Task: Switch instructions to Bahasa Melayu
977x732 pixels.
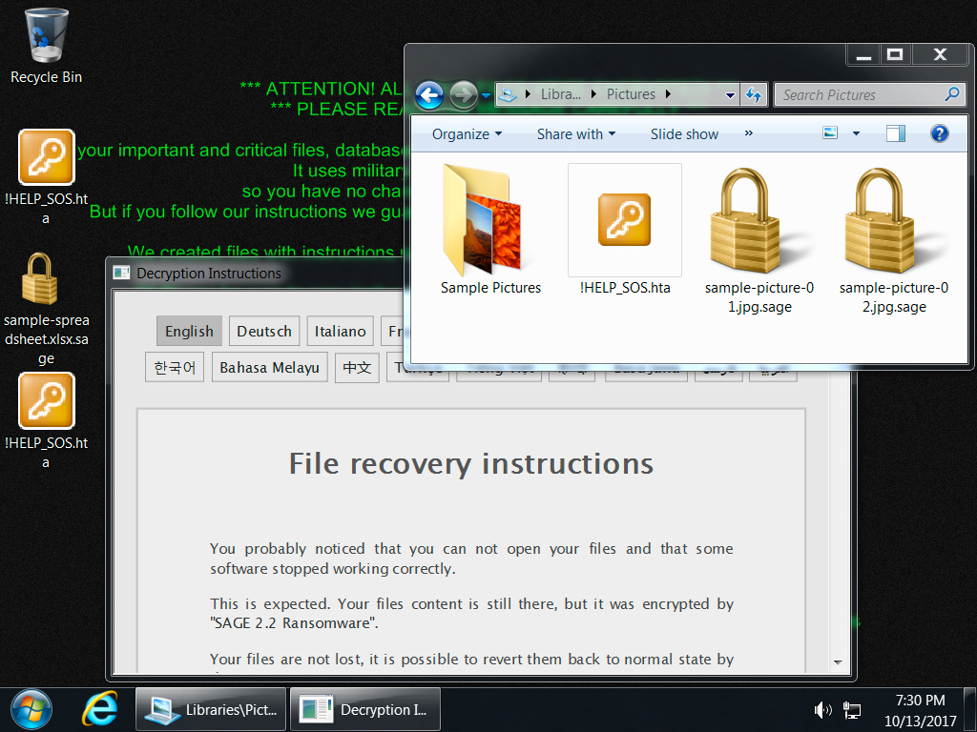Action: [269, 367]
